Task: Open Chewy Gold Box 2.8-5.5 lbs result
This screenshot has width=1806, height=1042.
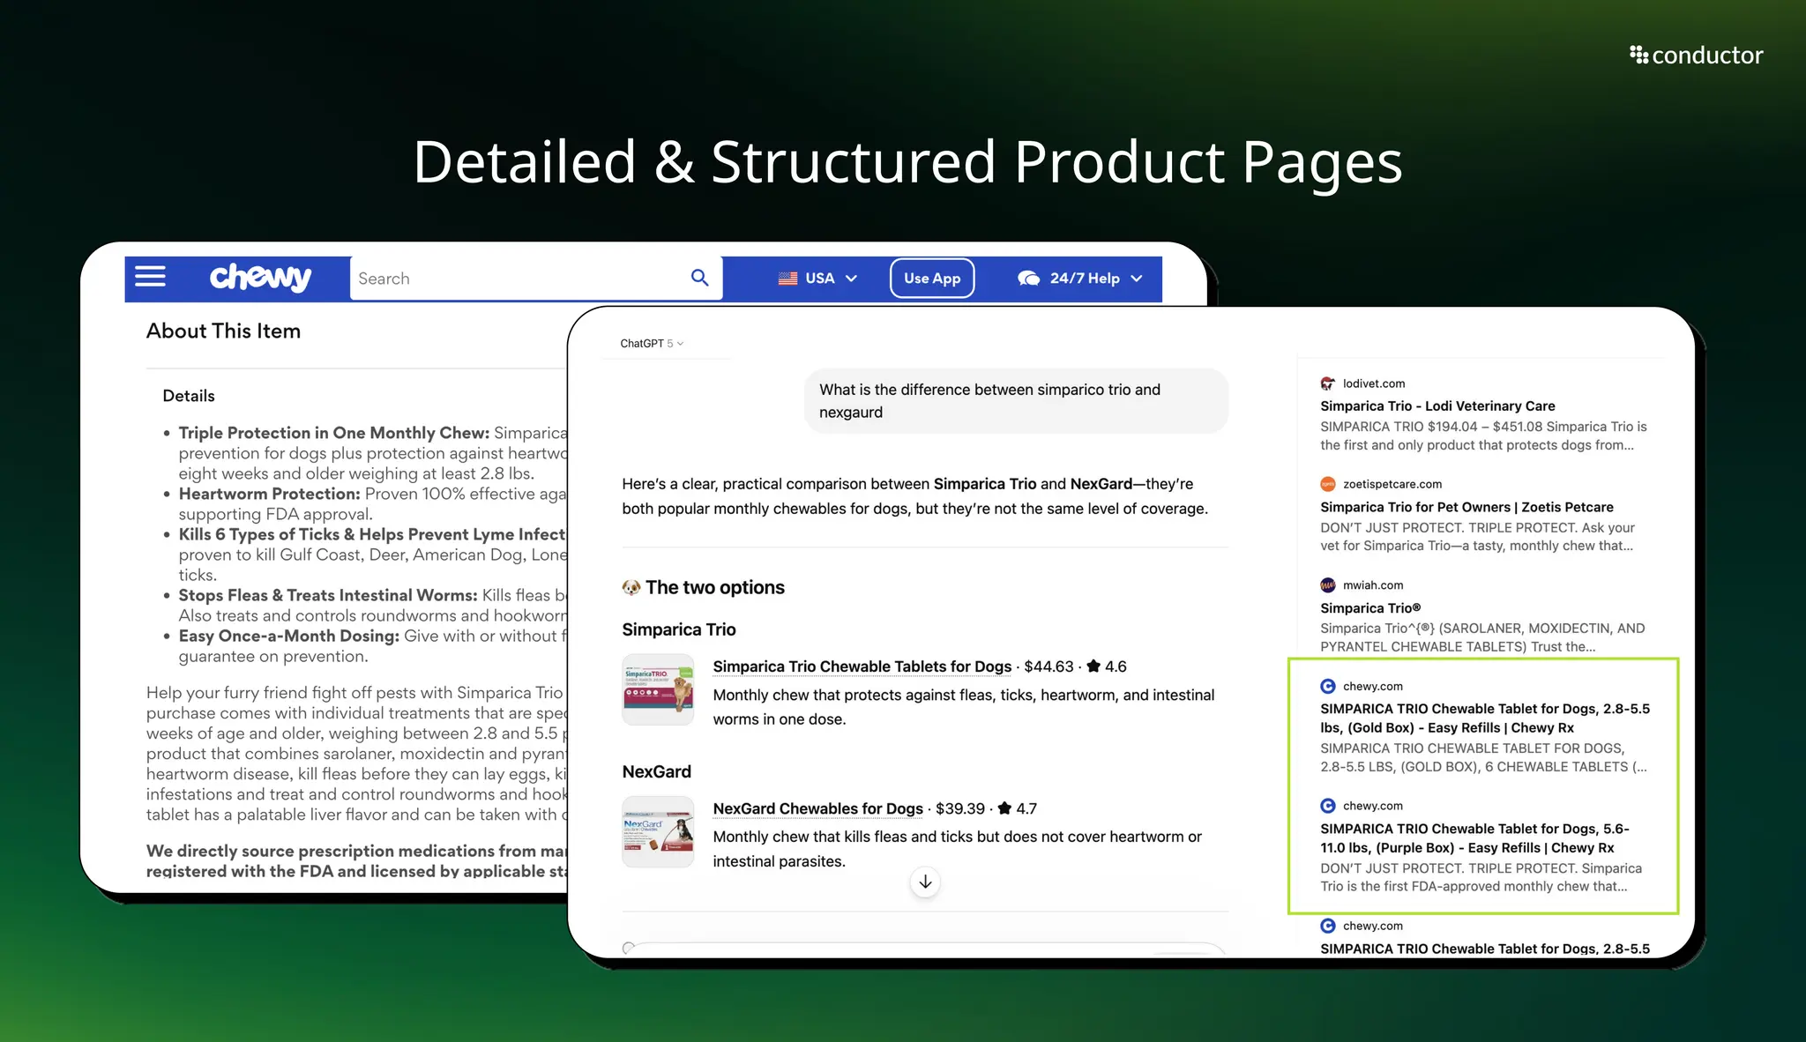Action: click(x=1485, y=718)
